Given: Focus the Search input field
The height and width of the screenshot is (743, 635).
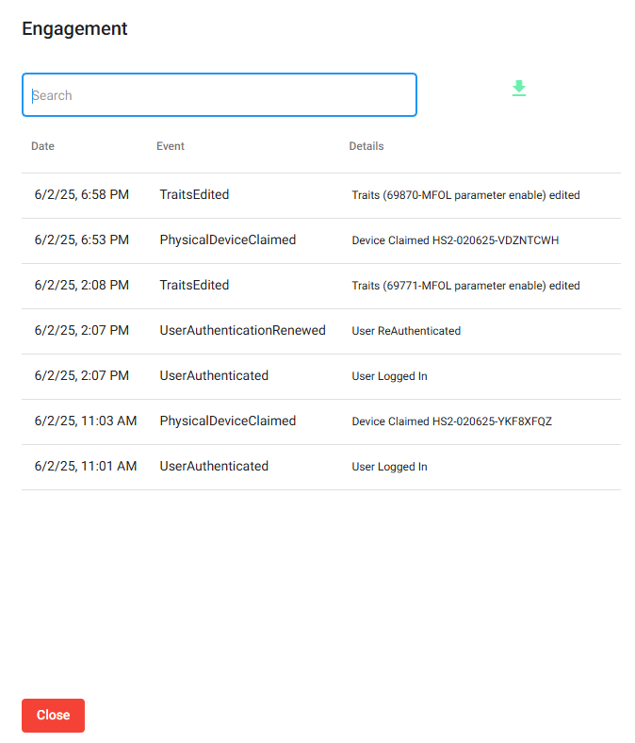Looking at the screenshot, I should point(220,95).
